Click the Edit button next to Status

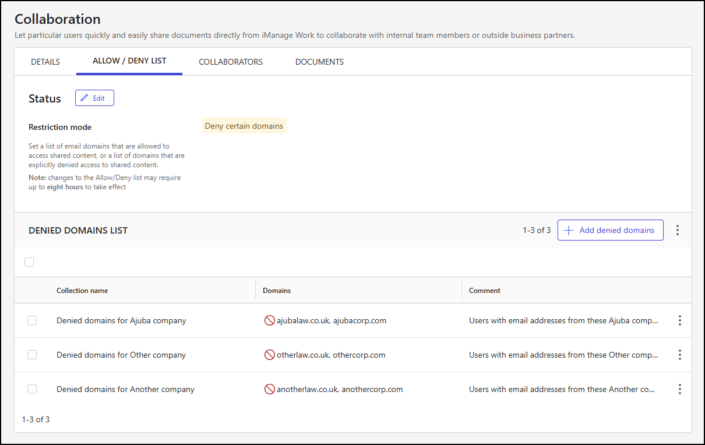pyautogui.click(x=94, y=98)
